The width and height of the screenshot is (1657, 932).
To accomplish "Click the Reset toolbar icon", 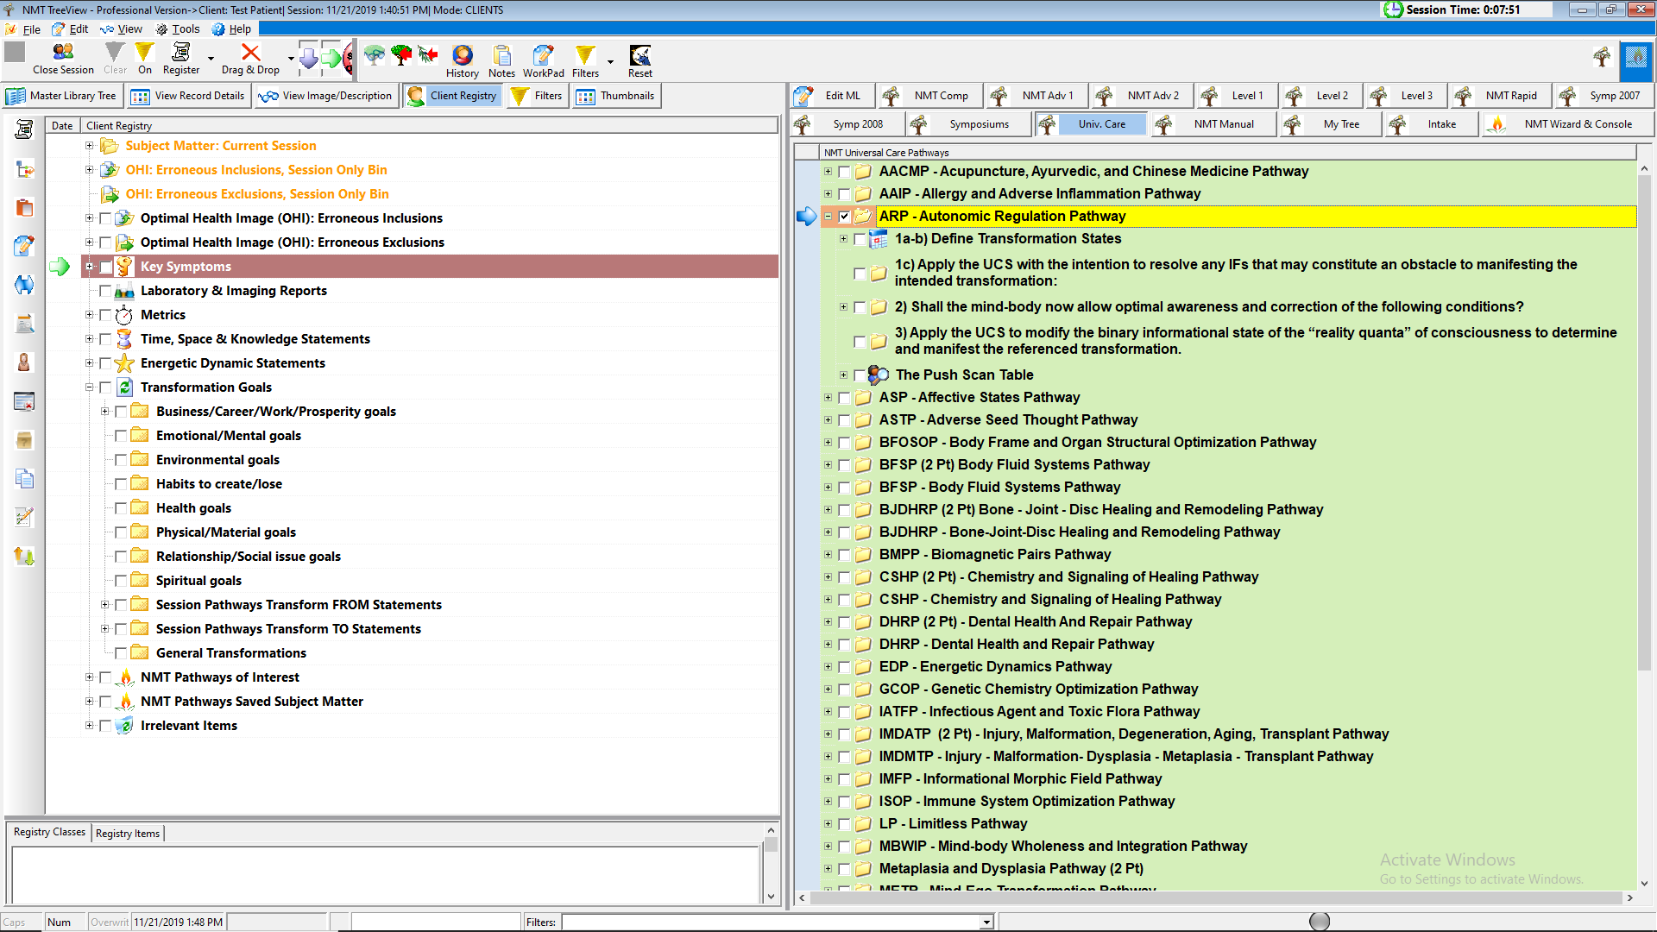I will [639, 57].
